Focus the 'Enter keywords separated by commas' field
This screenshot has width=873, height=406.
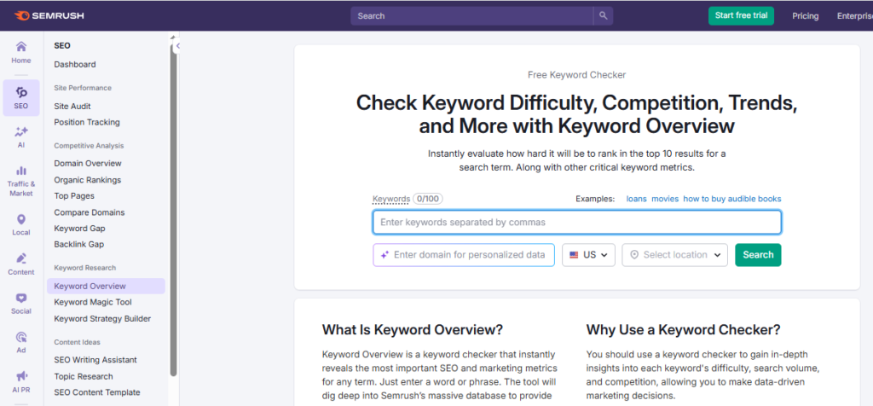[x=576, y=223]
